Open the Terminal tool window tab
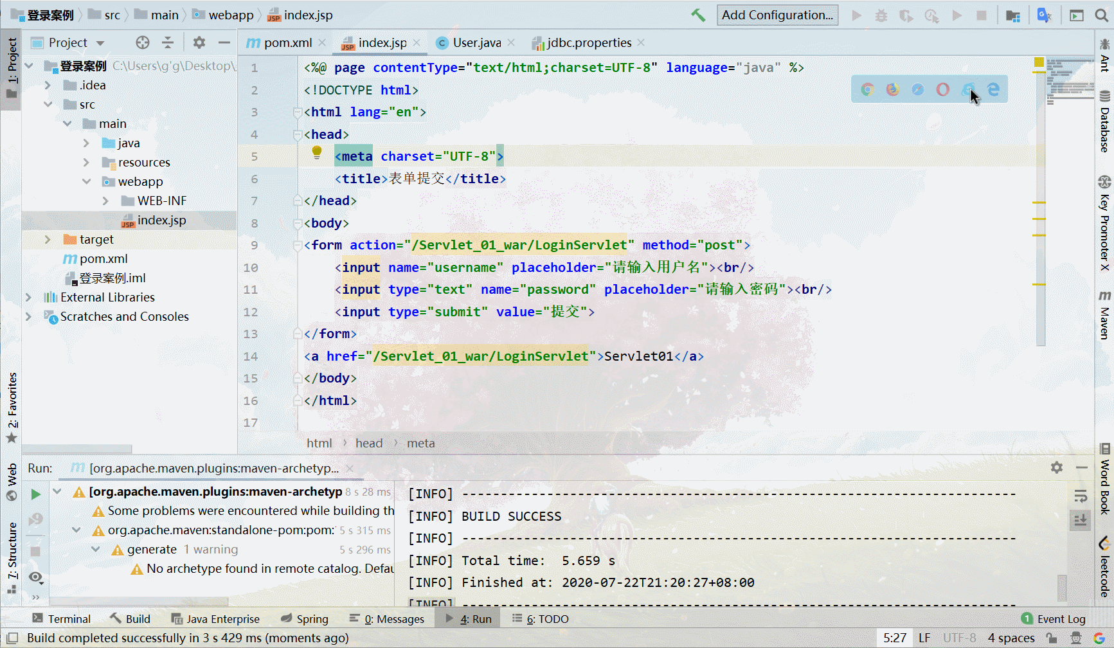1114x648 pixels. (62, 618)
